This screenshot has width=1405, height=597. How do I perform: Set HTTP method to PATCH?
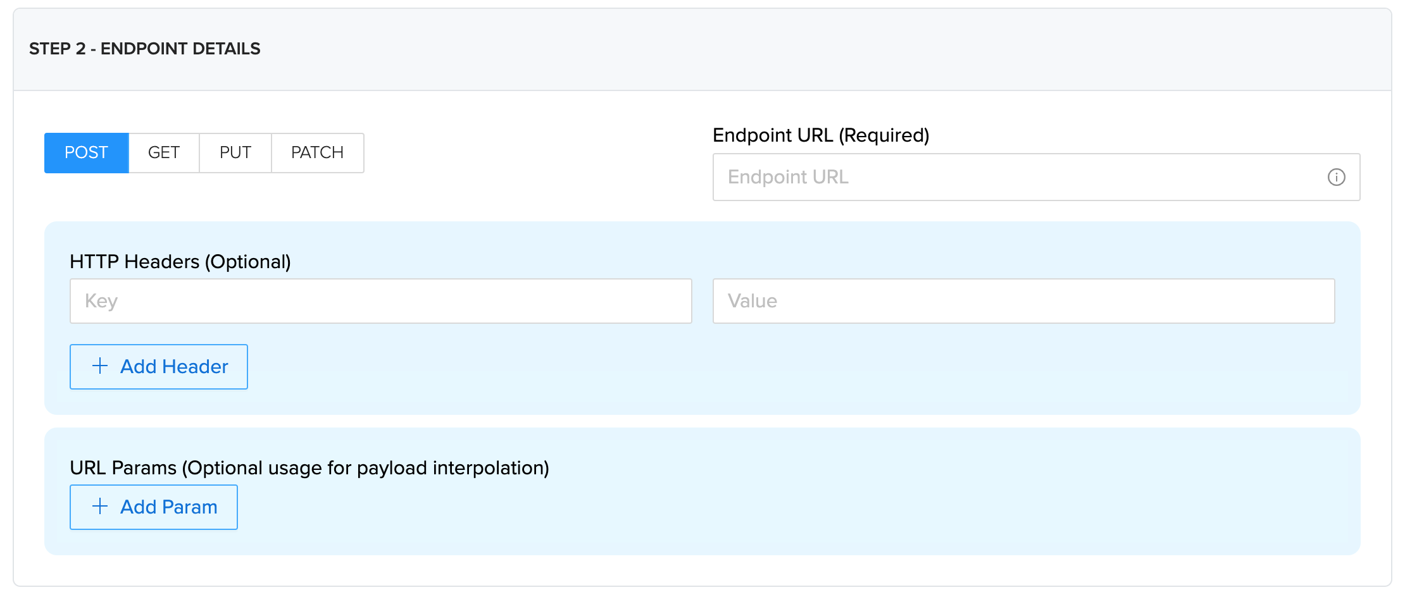(317, 153)
